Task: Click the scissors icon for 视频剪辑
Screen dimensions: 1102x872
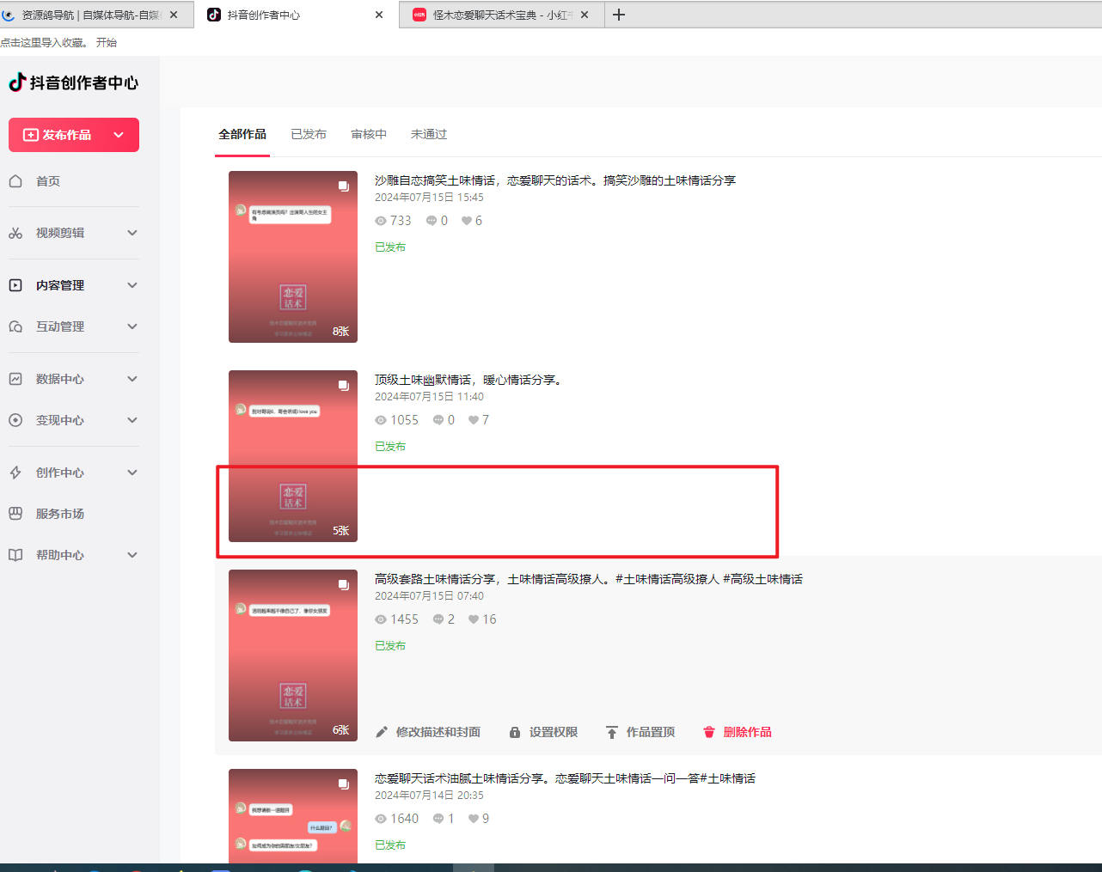Action: point(15,233)
